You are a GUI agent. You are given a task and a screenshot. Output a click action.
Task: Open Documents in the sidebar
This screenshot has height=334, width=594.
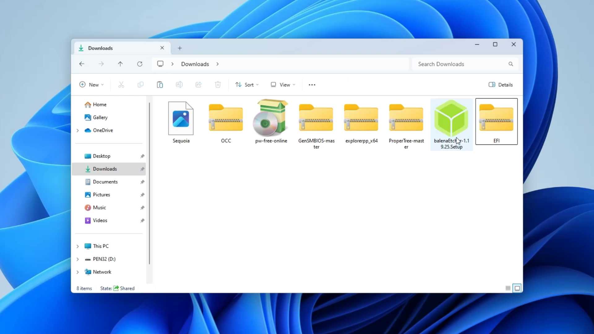(x=105, y=182)
